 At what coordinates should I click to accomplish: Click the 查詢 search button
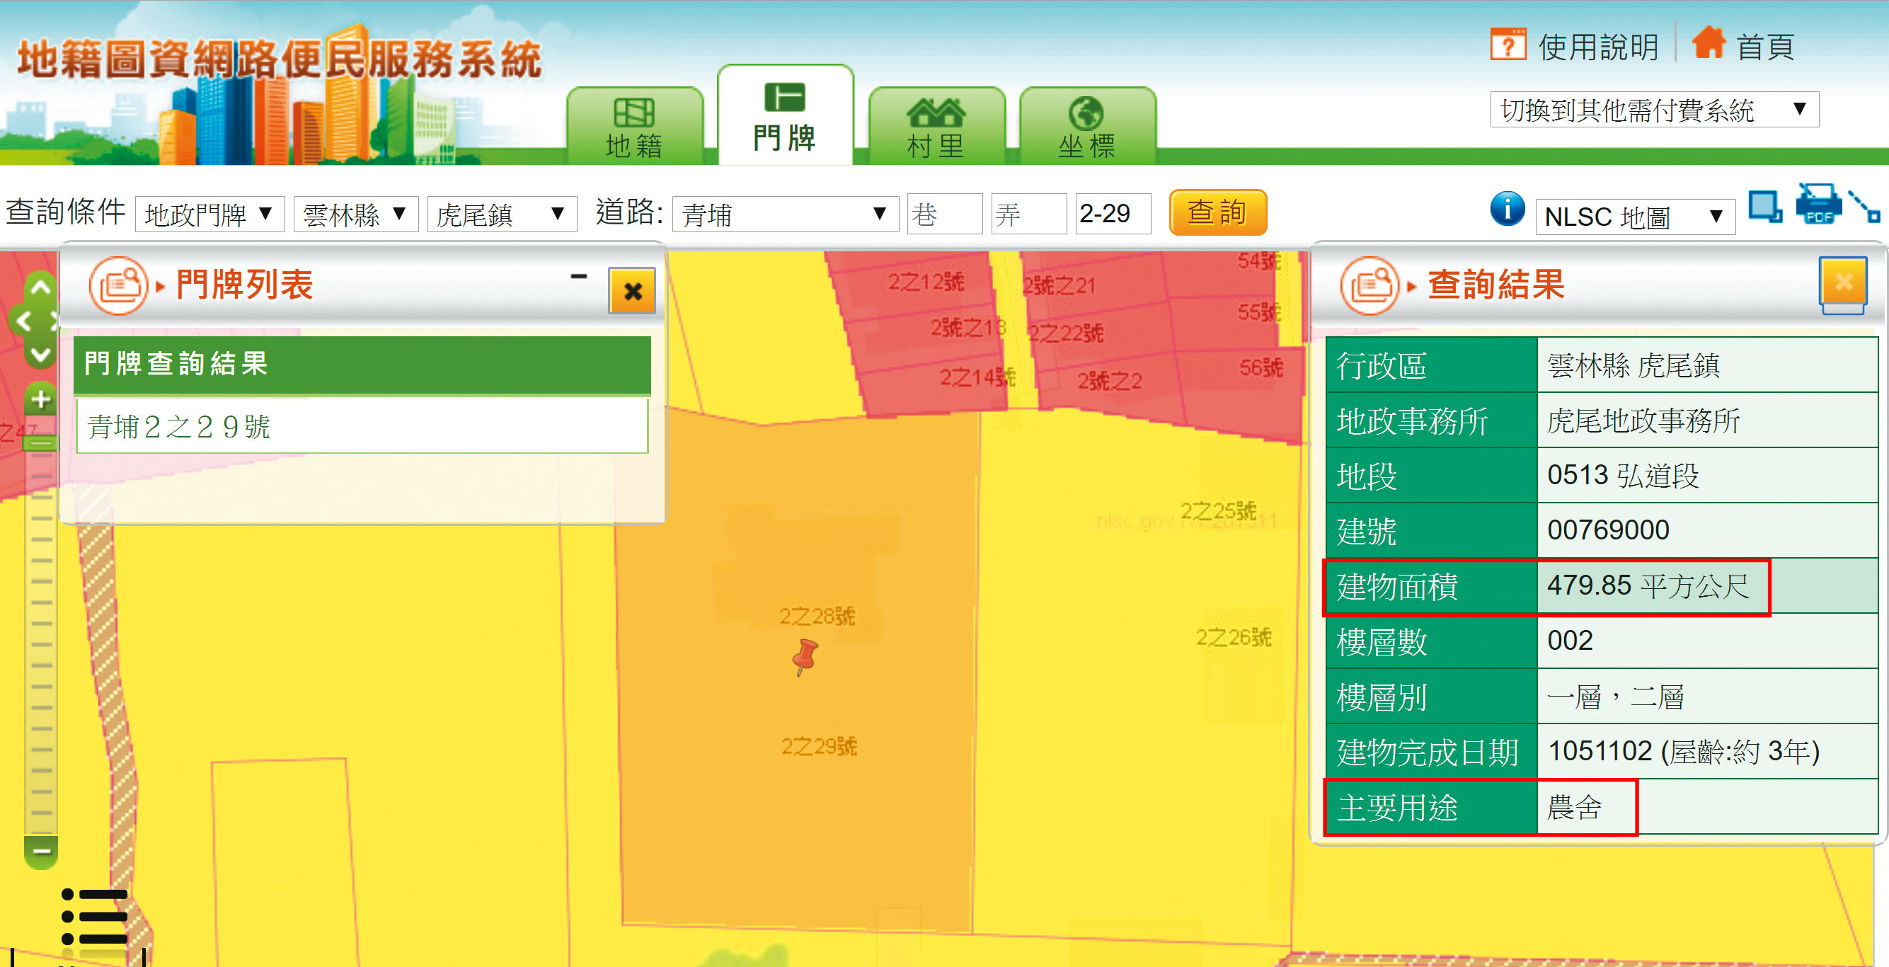click(1217, 212)
